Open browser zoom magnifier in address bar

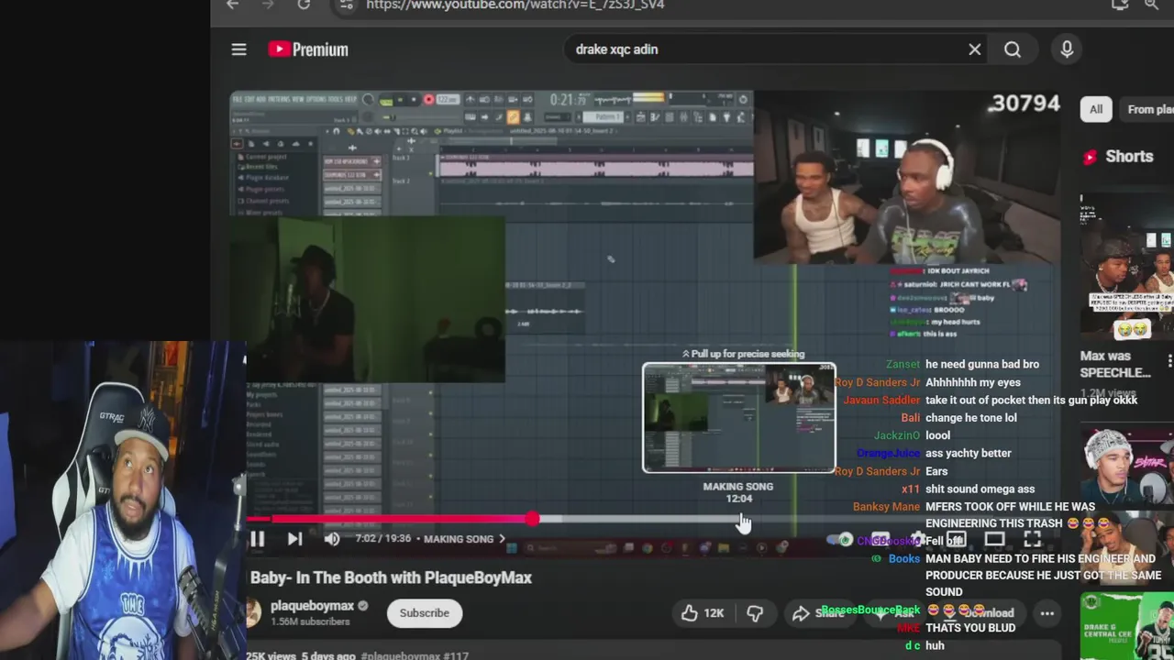1153,5
